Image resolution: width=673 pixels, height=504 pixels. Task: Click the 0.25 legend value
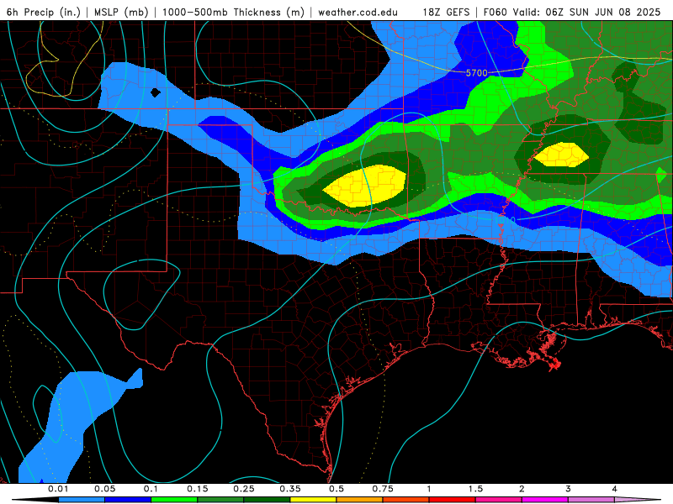(x=244, y=489)
